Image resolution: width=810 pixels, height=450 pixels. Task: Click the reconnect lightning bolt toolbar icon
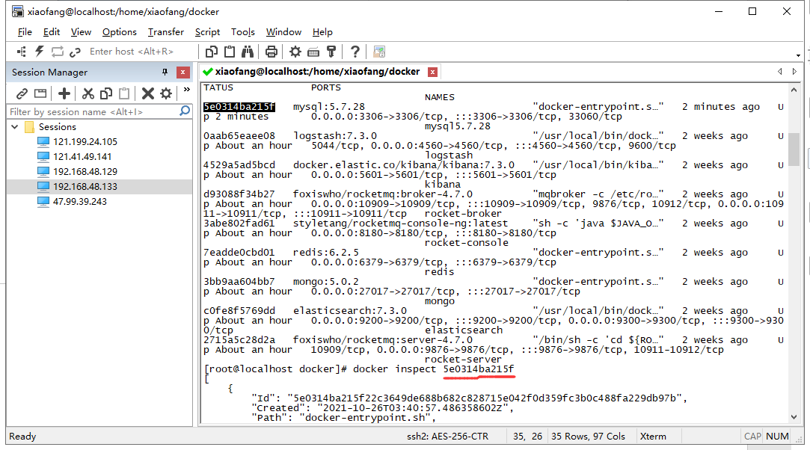coord(39,51)
